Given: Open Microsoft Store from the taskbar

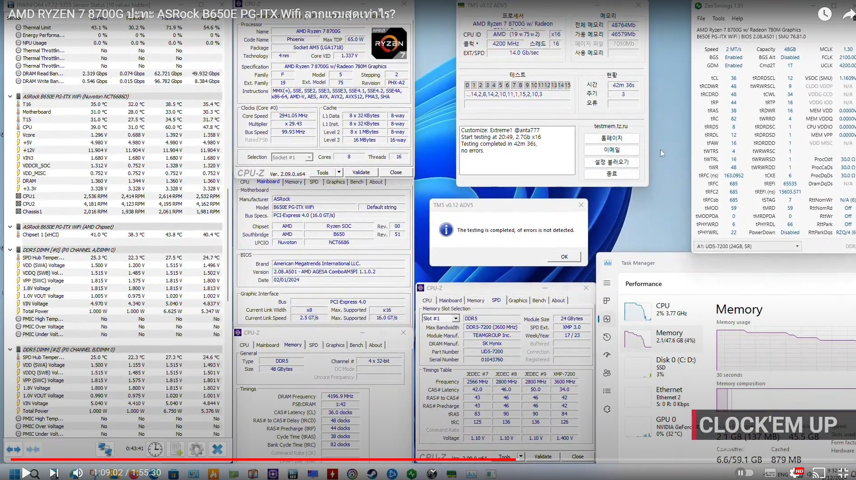Looking at the screenshot, I should (173, 474).
